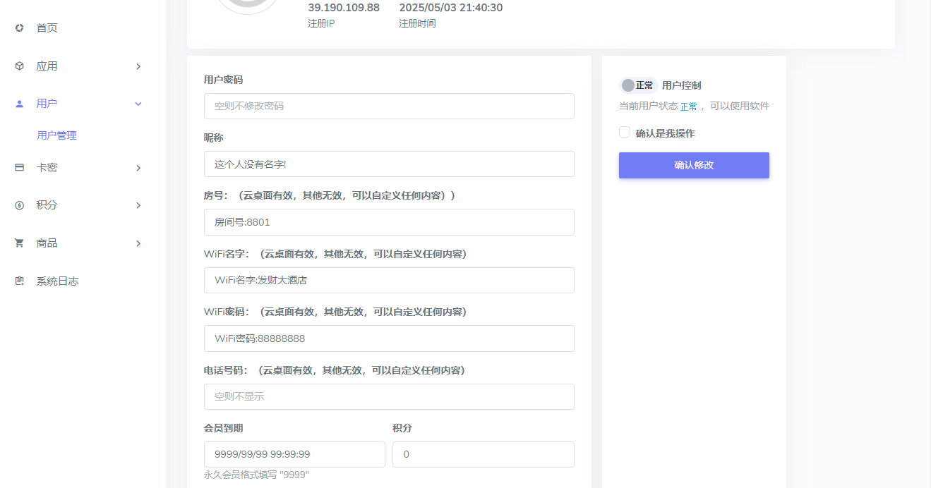Expand the 卡密 sidebar section

(138, 167)
